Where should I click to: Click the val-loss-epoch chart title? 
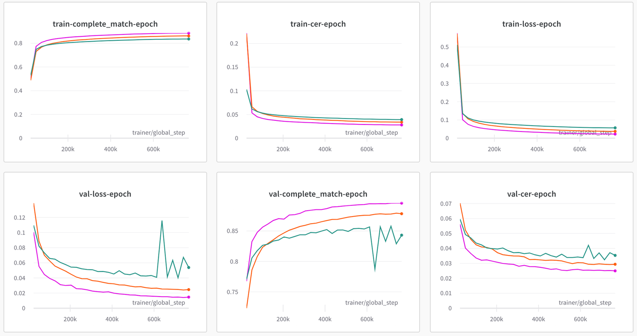tap(105, 194)
